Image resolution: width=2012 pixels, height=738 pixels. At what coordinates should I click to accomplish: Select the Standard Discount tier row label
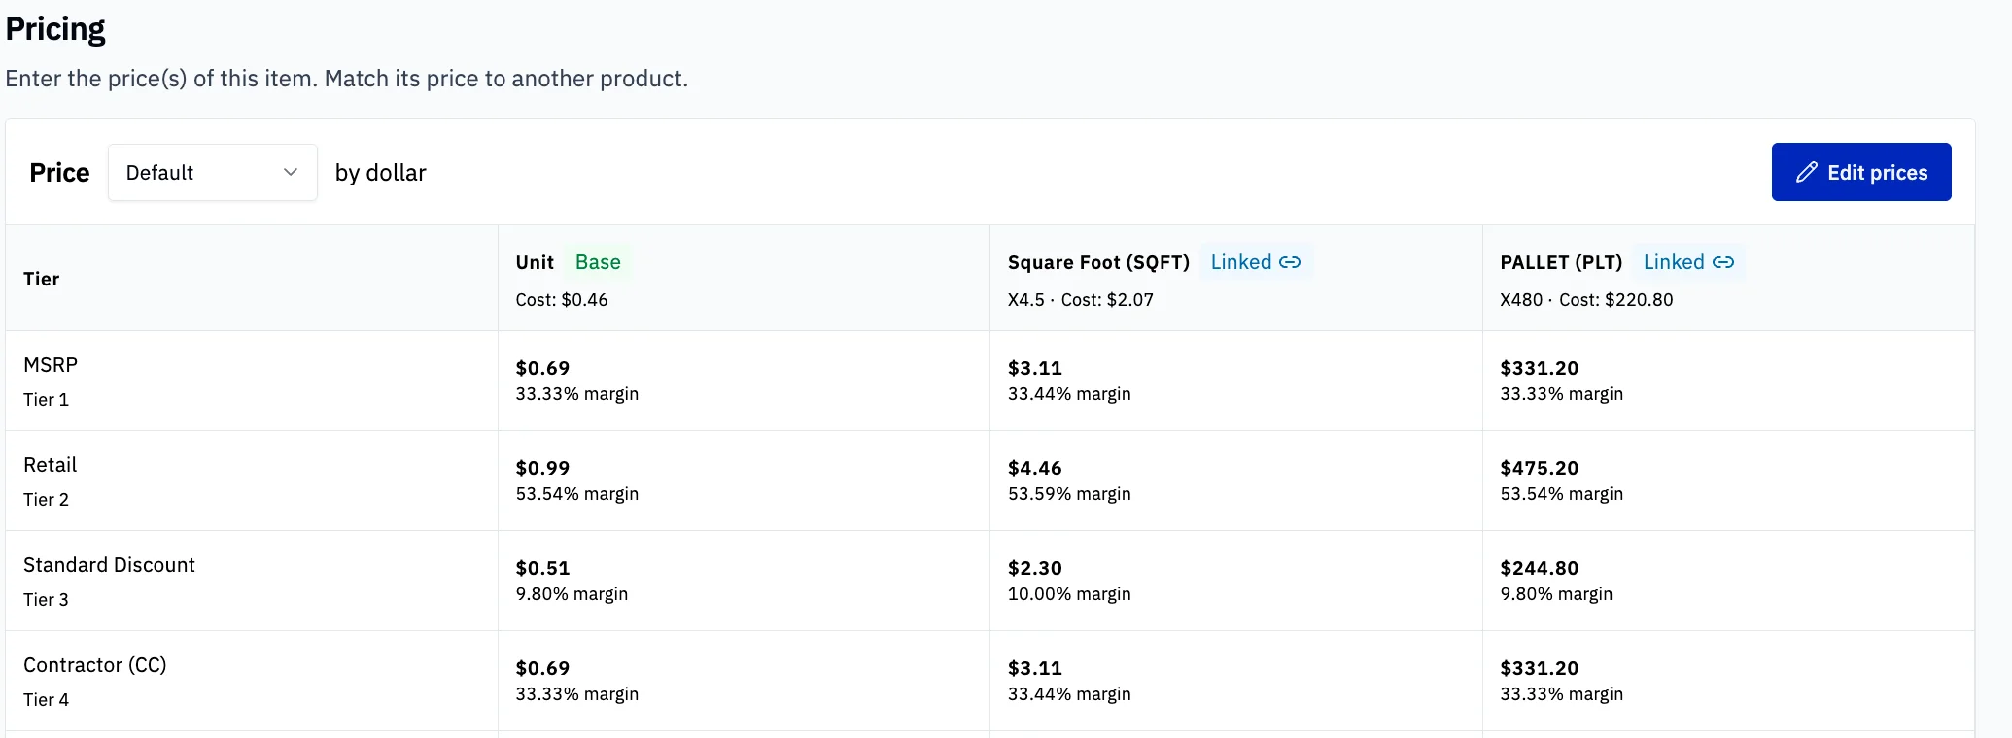(x=109, y=565)
